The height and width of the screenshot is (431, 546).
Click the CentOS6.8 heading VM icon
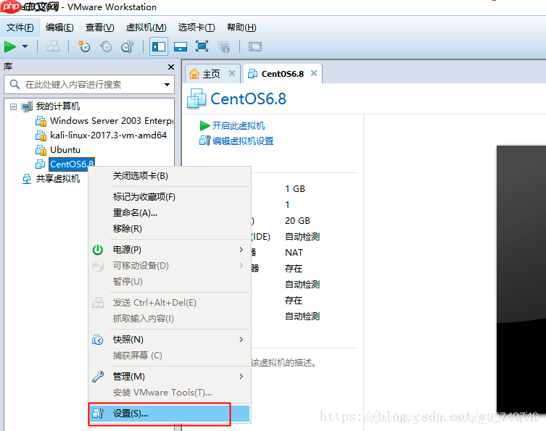coord(197,99)
